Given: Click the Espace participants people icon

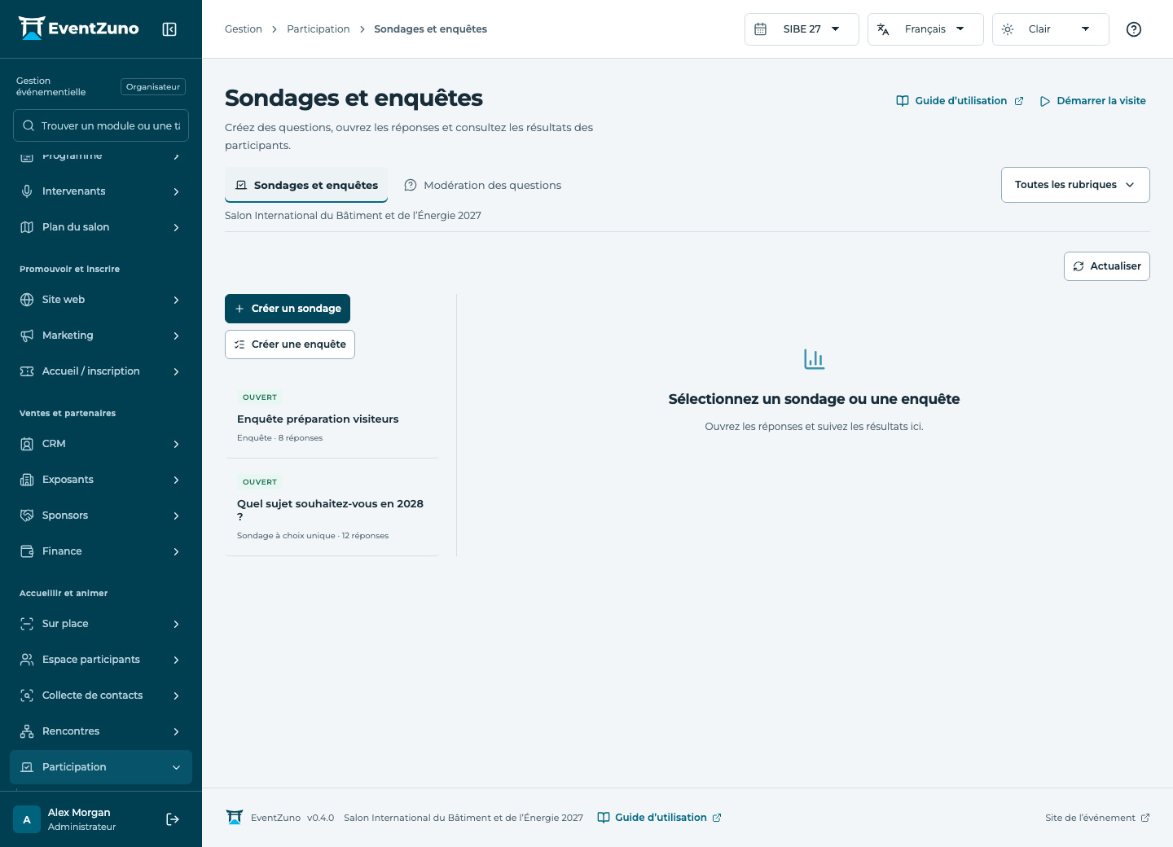Looking at the screenshot, I should click(27, 660).
